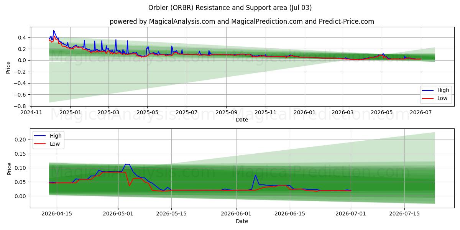Screen dimensions: 460x230
Task: Click the '2025-05' x-axis tick label
Action: pyautogui.click(x=147, y=113)
